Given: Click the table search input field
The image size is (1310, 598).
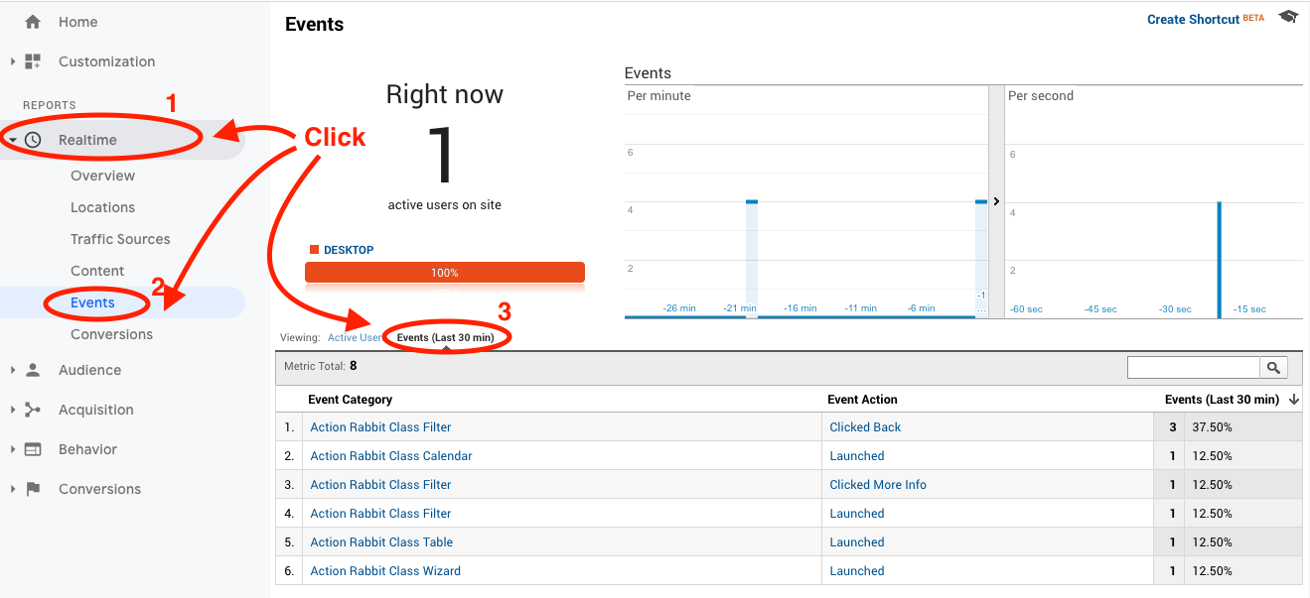Looking at the screenshot, I should pos(1192,367).
